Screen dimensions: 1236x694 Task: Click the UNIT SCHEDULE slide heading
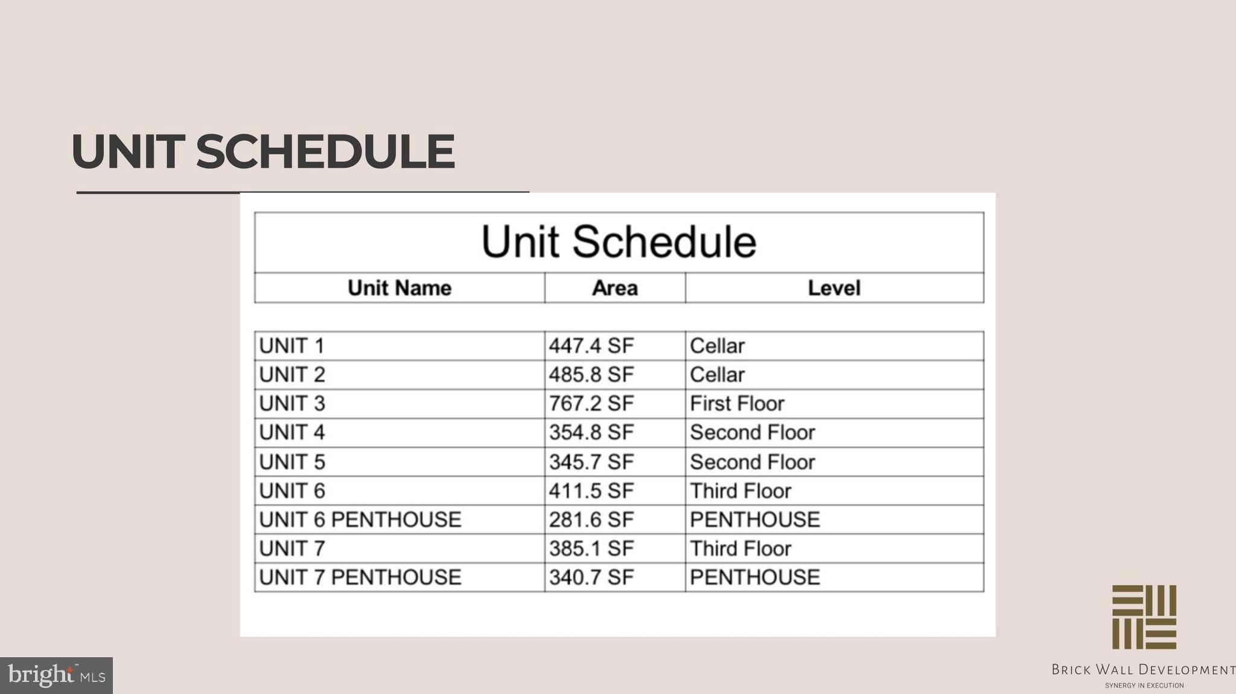coord(263,151)
